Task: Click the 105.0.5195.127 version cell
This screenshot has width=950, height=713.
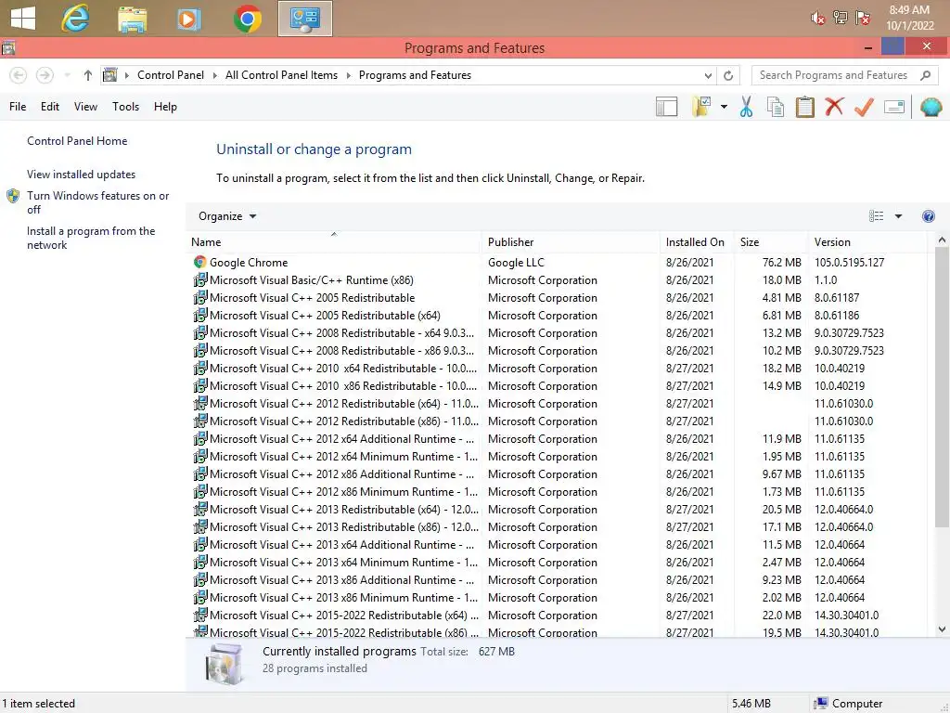Action: (x=849, y=263)
